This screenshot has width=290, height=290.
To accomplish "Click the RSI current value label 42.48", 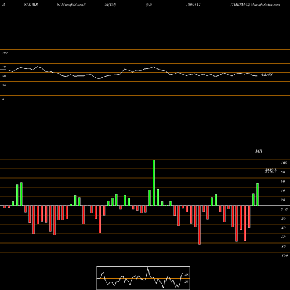I will 267,74.
